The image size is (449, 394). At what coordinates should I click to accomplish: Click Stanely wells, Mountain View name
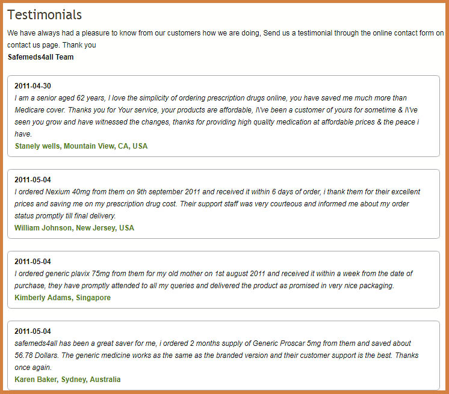pos(81,146)
